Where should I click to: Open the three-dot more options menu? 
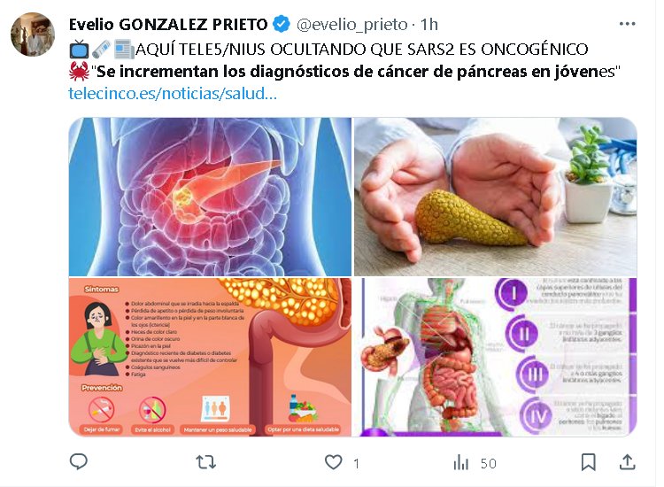coord(627,24)
